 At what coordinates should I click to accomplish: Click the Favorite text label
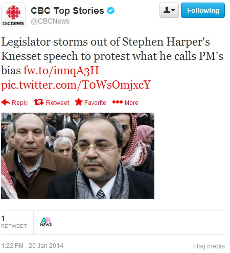(x=95, y=103)
